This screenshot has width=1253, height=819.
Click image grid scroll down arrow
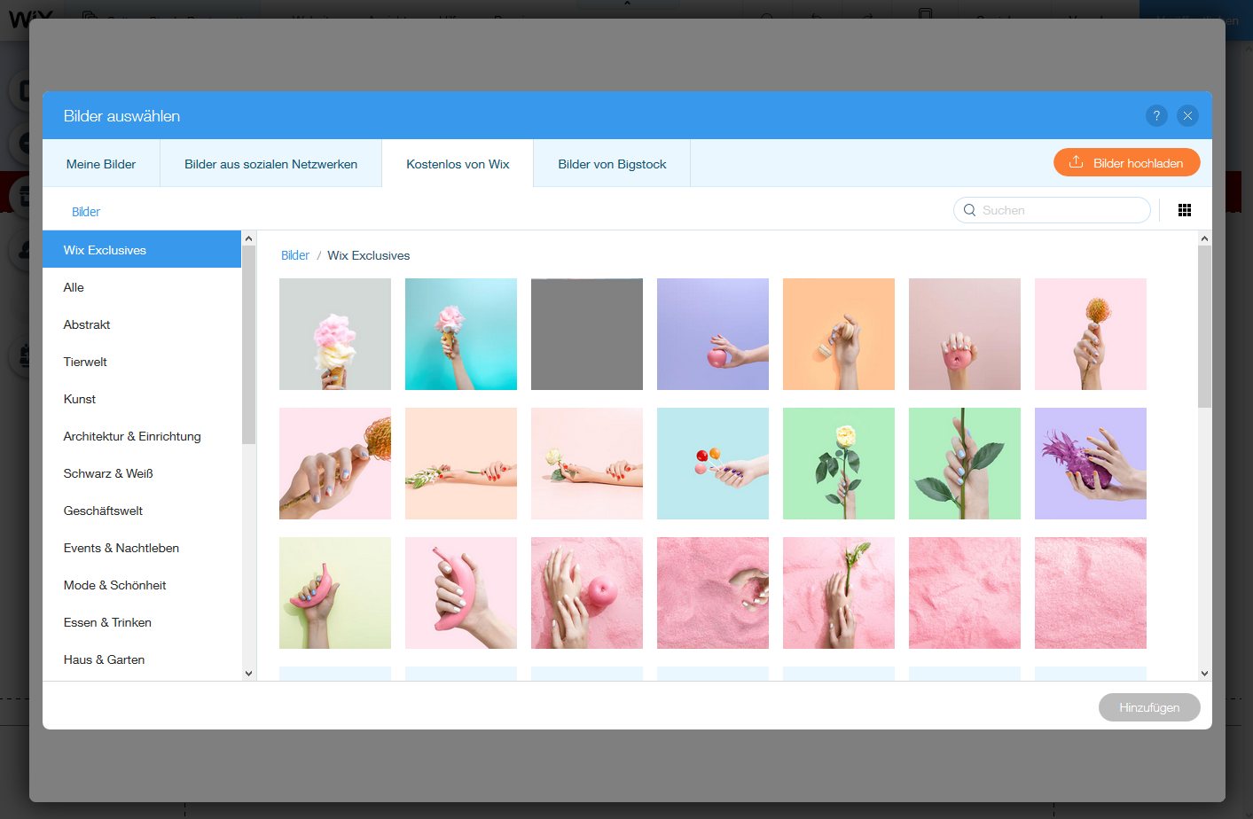click(x=1204, y=673)
